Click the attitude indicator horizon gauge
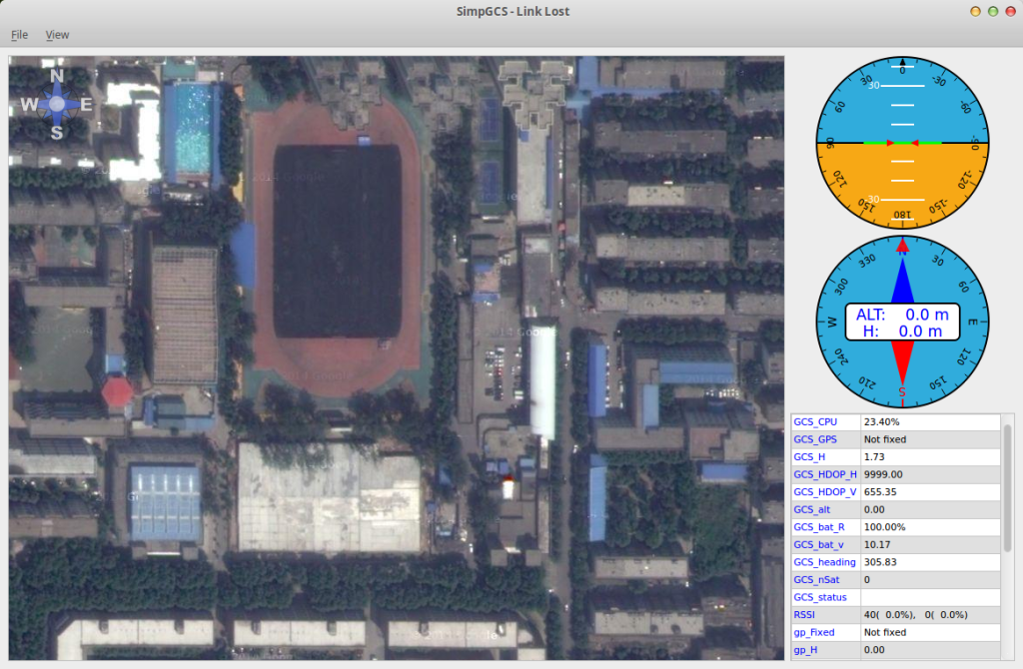 pos(902,143)
